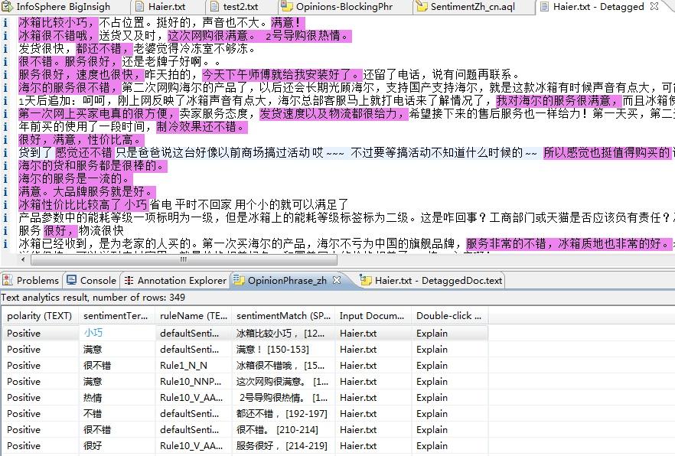The height and width of the screenshot is (456, 675).
Task: Click info marker beside line starting 冰箱比较小巧
Action: pyautogui.click(x=5, y=22)
